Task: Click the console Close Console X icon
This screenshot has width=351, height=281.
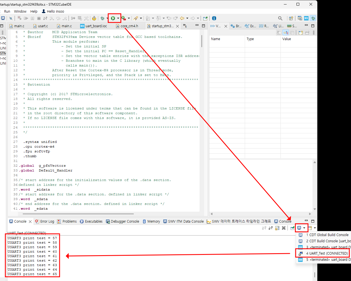Action: click(x=284, y=228)
